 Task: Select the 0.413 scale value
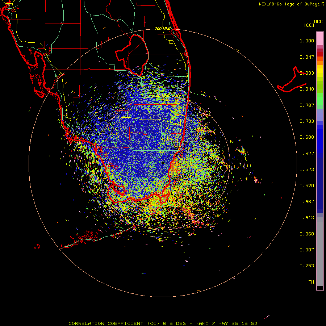point(307,218)
